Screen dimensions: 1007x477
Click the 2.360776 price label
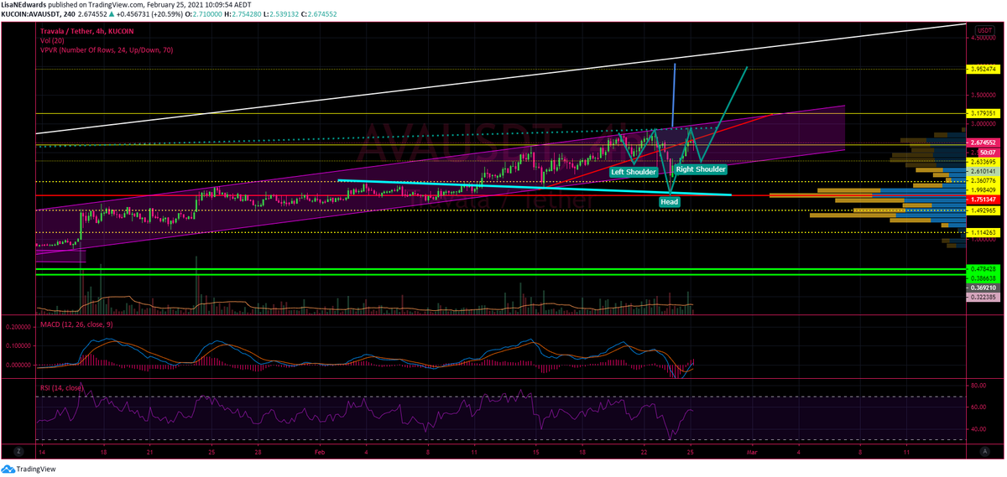coord(982,180)
